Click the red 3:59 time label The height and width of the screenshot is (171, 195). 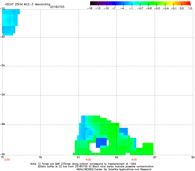tap(7, 160)
